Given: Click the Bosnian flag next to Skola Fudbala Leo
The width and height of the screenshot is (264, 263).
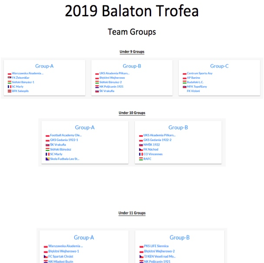Looking at the screenshot, I should (47, 159).
